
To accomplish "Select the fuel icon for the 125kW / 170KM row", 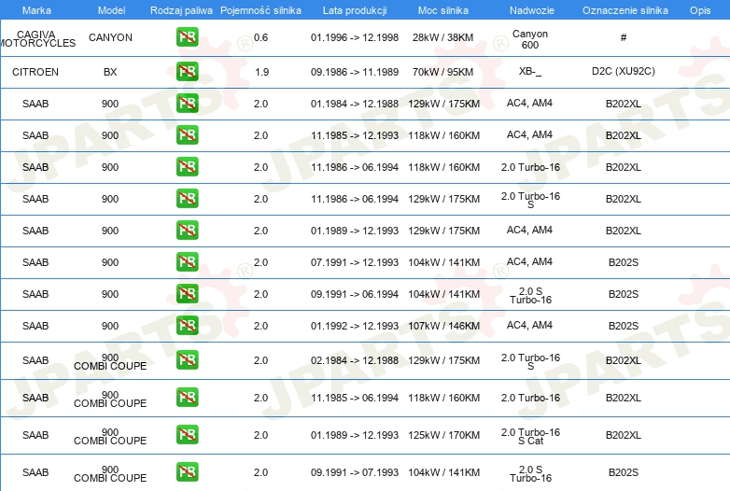I will (187, 435).
